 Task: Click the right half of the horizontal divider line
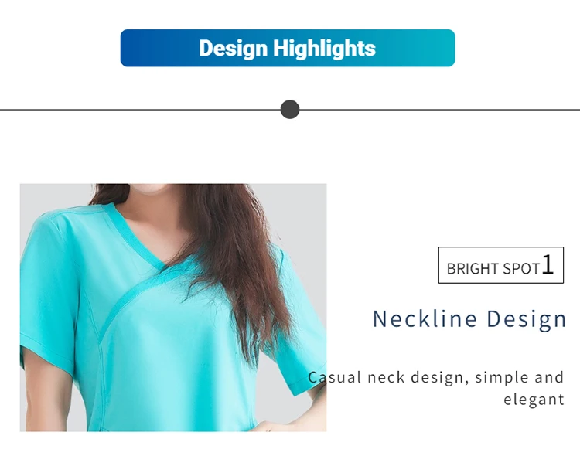coord(439,110)
